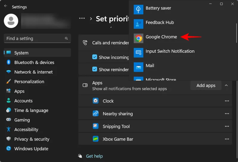Click the Wi-Fi Network sidebar icon

pos(9,72)
